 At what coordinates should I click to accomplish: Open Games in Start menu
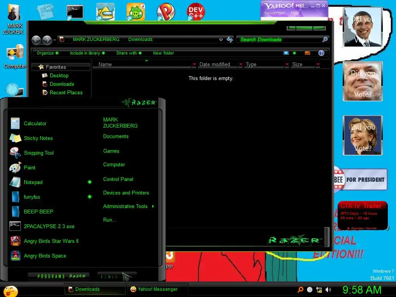tap(111, 151)
